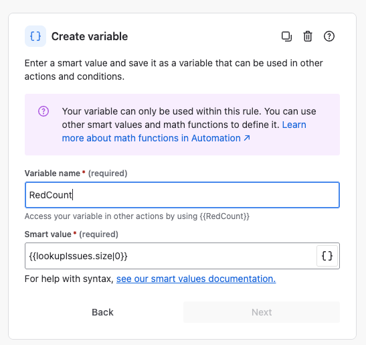This screenshot has width=366, height=345.
Task: Select the Smart value required label
Action: tap(72, 234)
